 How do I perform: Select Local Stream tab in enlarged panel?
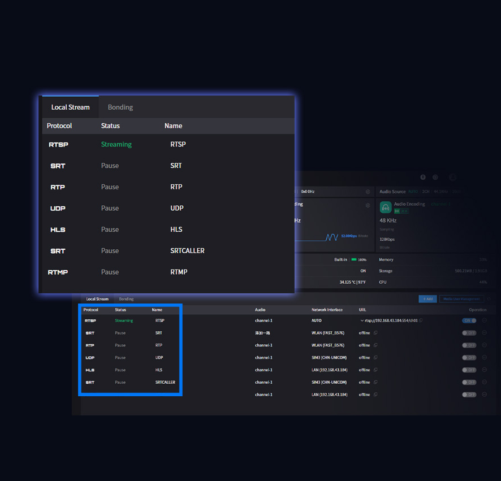click(70, 107)
